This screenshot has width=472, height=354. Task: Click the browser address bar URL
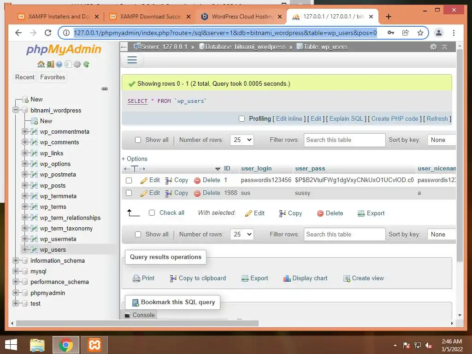225,33
